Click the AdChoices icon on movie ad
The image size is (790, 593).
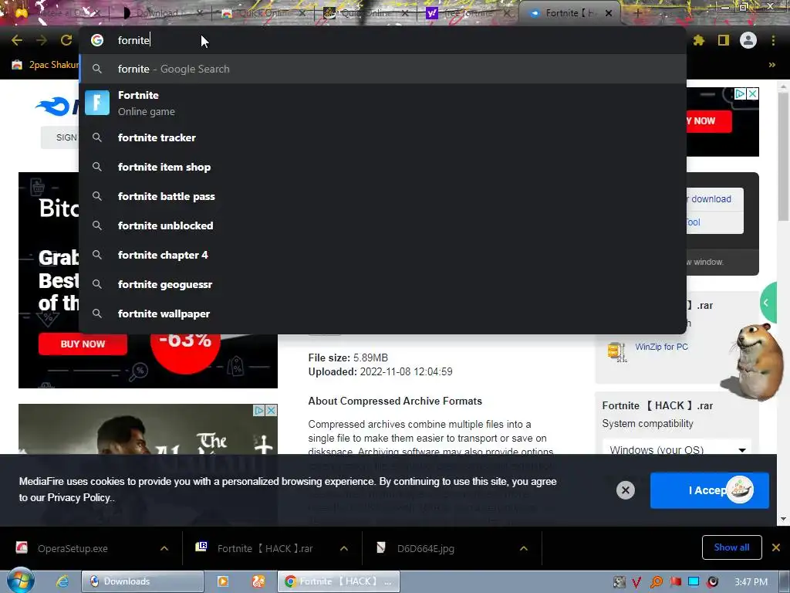click(x=259, y=411)
